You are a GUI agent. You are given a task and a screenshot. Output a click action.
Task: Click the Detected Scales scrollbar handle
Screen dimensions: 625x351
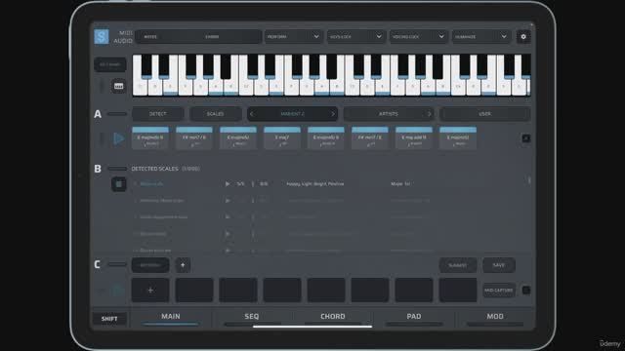[529, 180]
